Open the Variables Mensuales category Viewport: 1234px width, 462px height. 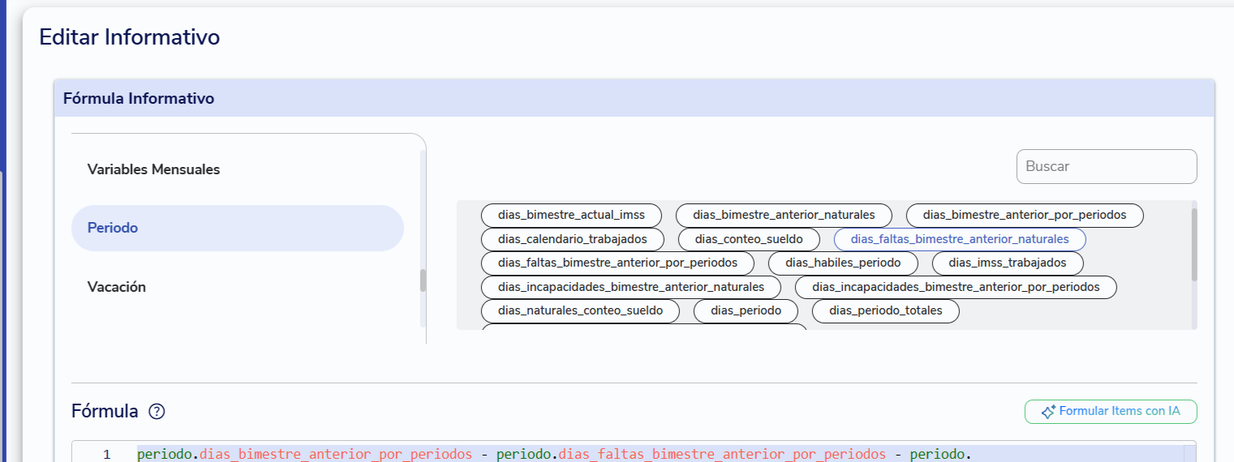pos(153,169)
